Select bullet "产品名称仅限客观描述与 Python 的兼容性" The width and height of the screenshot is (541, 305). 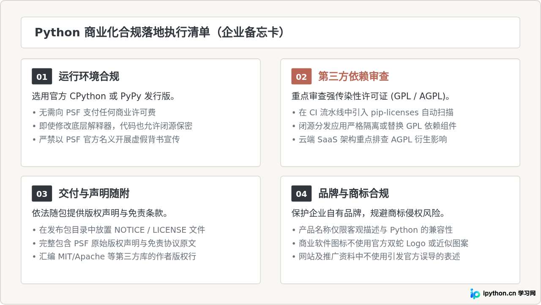click(372, 230)
